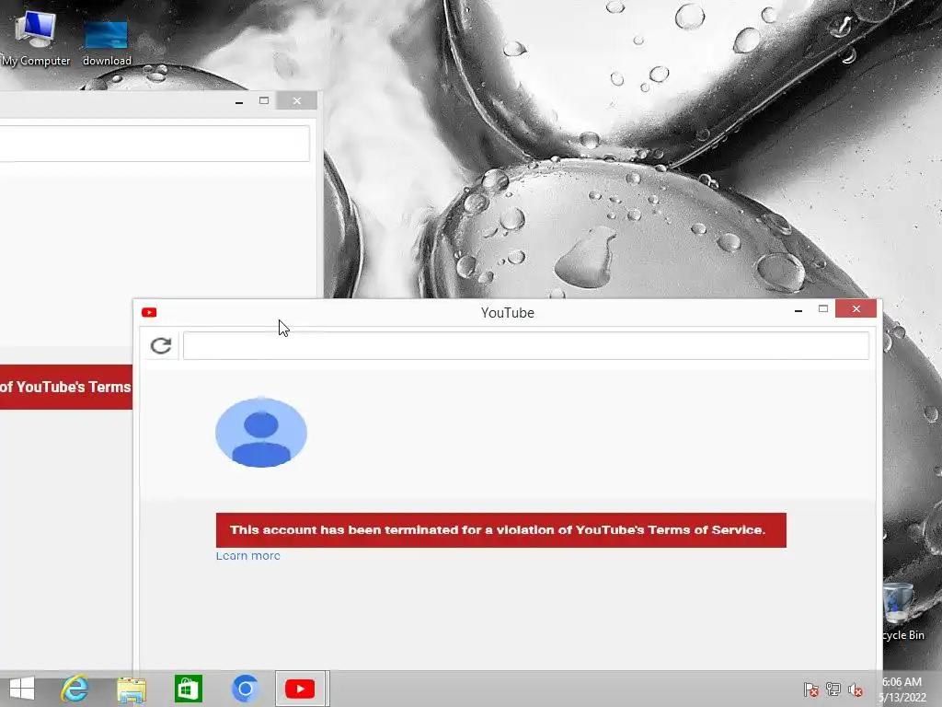Click the YouTube taskbar button
The width and height of the screenshot is (942, 707).
[301, 689]
